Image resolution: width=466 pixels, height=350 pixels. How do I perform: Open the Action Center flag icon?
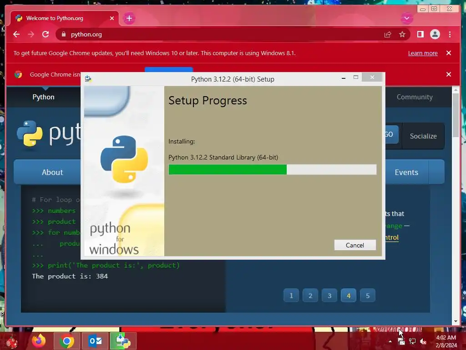click(401, 341)
